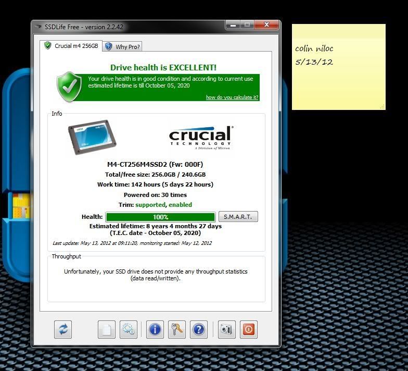This screenshot has height=371, width=408.
Task: Open settings with the gears icon
Action: tap(129, 329)
